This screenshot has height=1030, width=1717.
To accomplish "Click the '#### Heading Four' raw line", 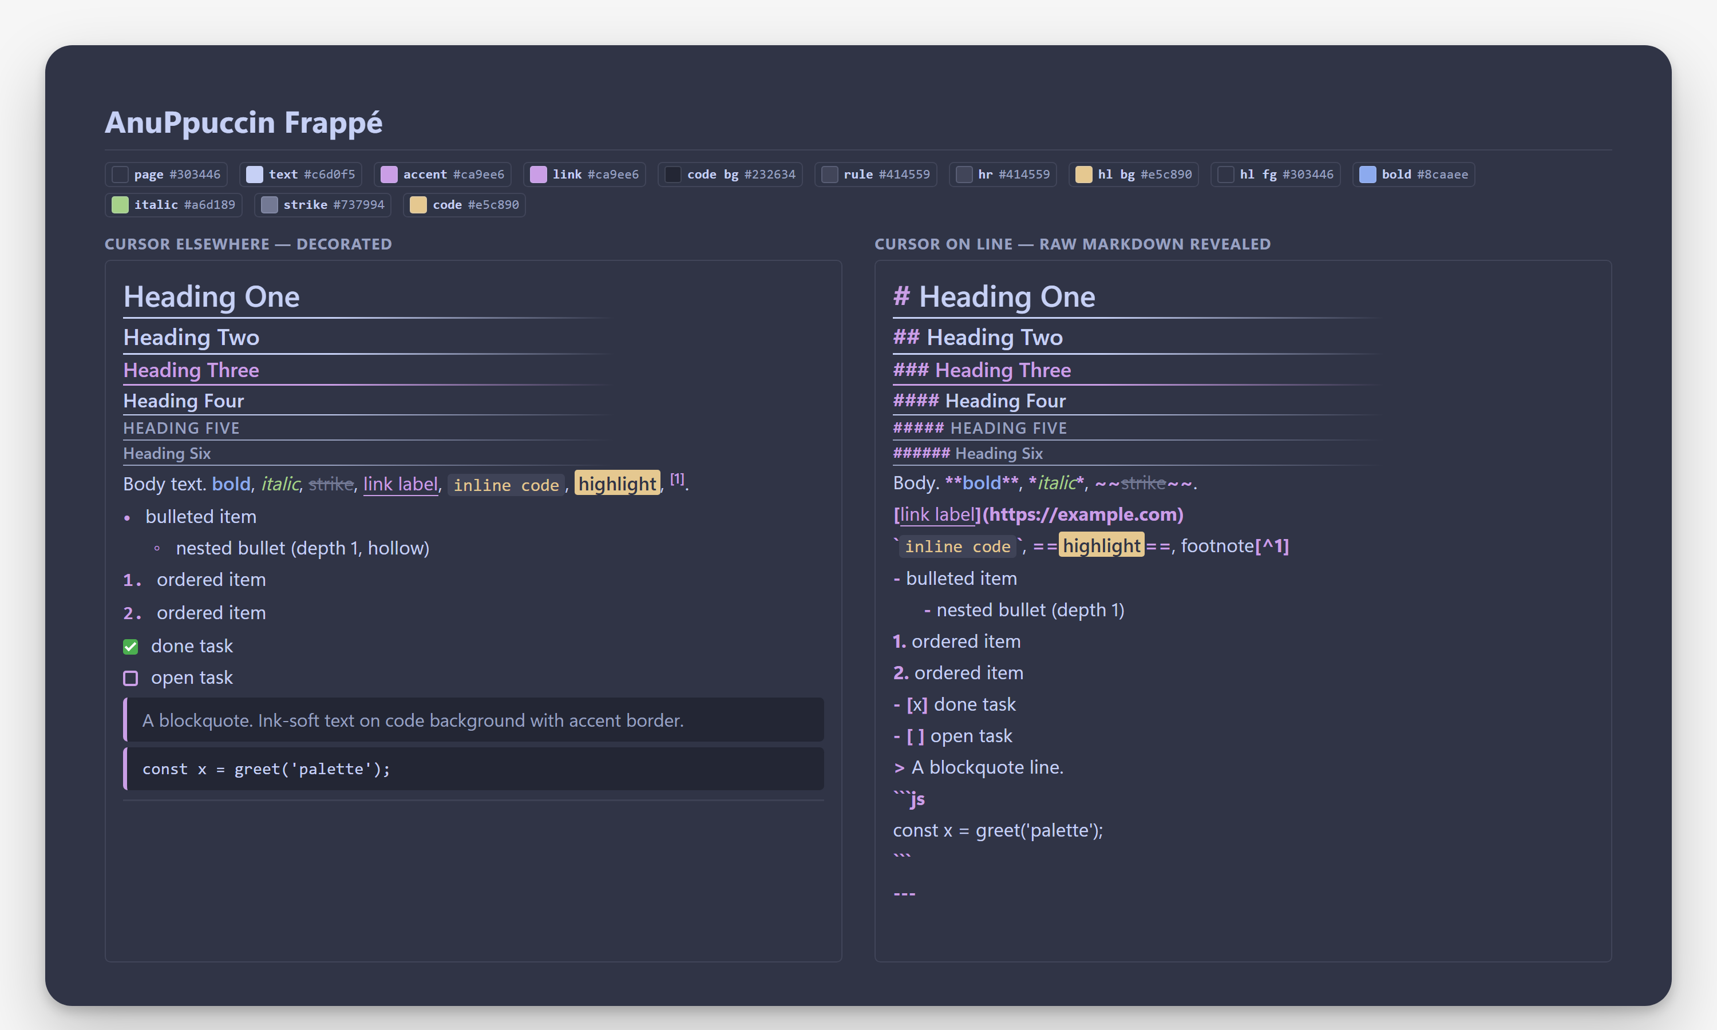I will (x=979, y=401).
